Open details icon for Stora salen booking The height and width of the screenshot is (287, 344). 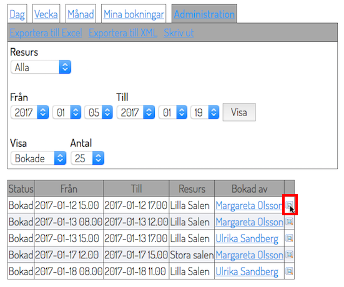(290, 255)
